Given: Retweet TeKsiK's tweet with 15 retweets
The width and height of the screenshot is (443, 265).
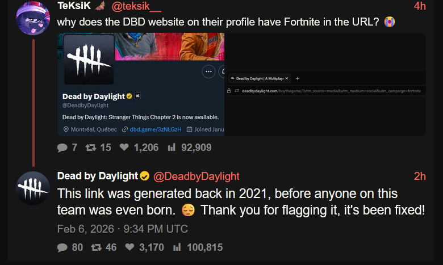Looking at the screenshot, I should point(91,148).
